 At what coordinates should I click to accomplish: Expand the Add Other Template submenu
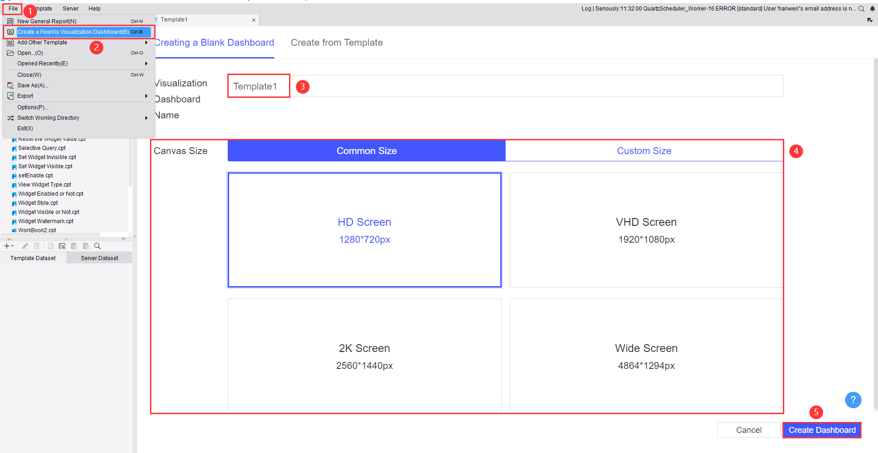tap(146, 42)
